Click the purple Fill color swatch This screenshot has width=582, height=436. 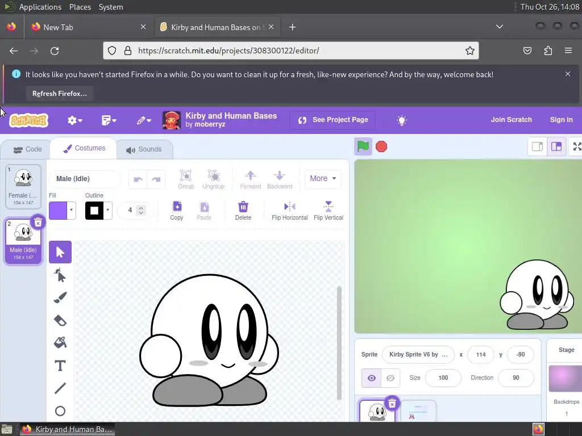pos(58,211)
